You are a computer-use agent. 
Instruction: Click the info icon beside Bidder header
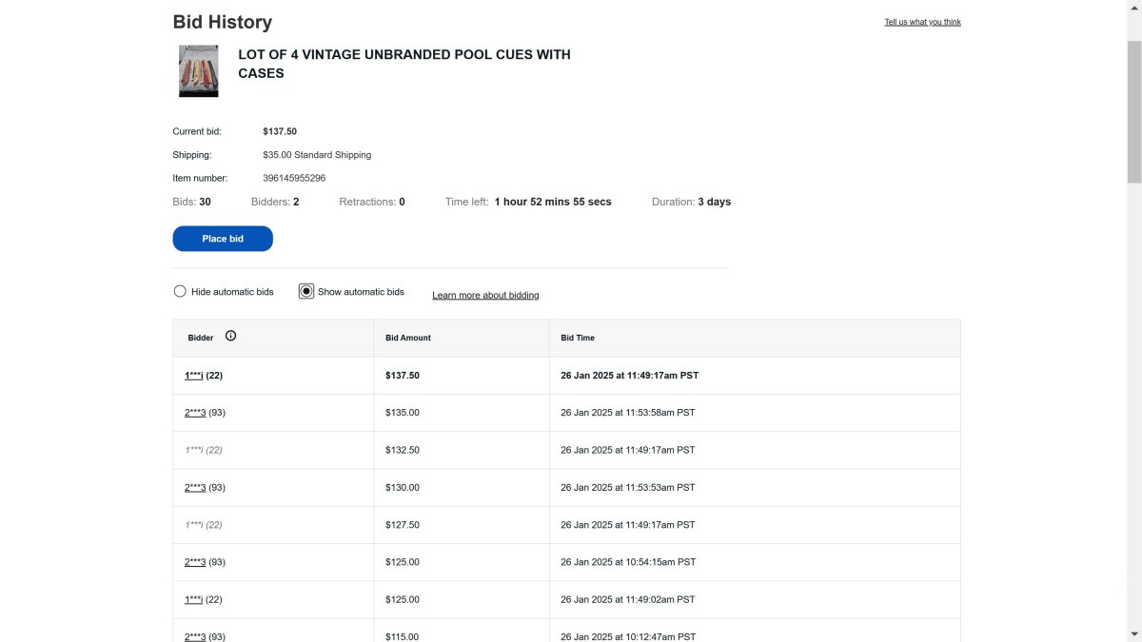230,336
